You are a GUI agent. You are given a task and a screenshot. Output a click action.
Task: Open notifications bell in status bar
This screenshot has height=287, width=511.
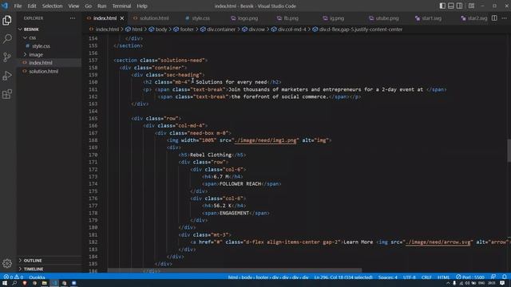[504, 277]
